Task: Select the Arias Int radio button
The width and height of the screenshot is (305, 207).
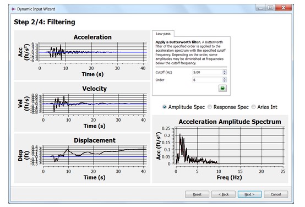Action: coord(253,107)
